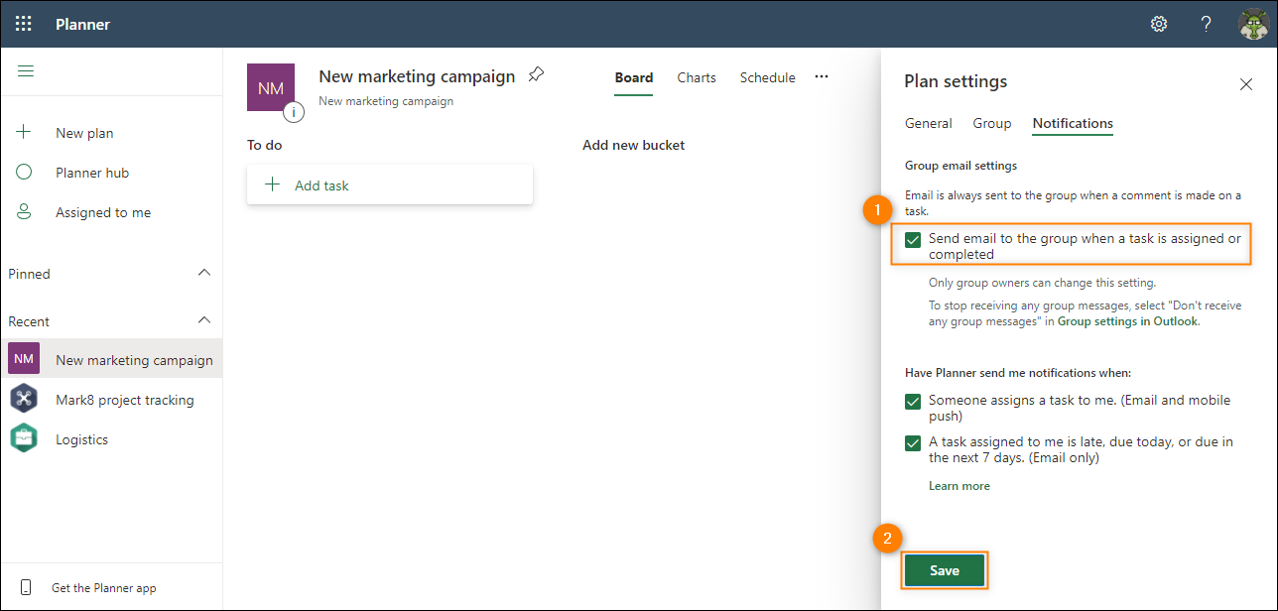Click the Assigned to me person icon
The image size is (1278, 611).
coord(25,211)
